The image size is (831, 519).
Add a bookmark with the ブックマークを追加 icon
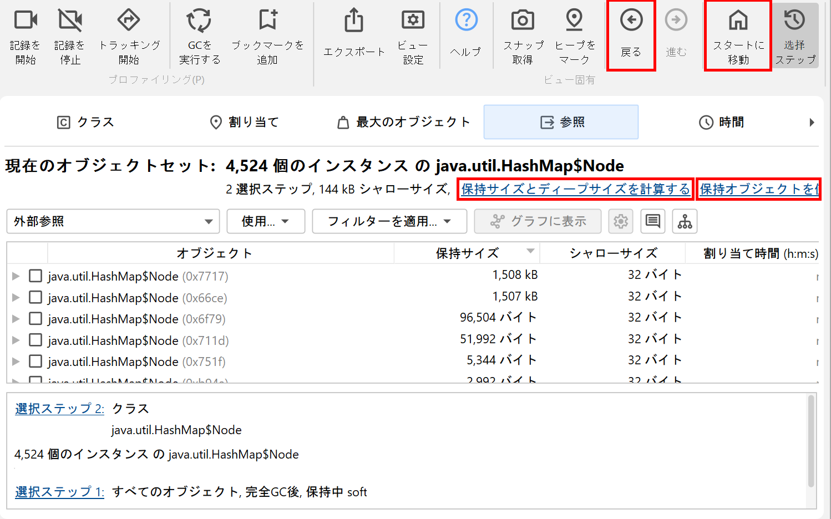coord(267,21)
